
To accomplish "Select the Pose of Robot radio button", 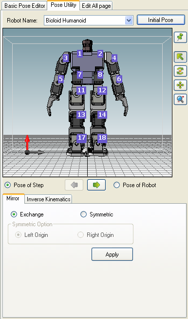I will pyautogui.click(x=116, y=185).
